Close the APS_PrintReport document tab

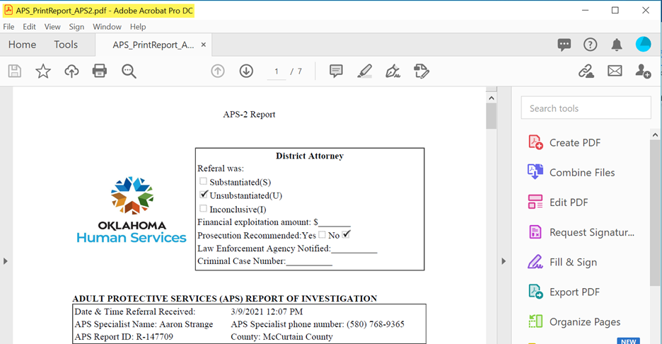coord(203,45)
